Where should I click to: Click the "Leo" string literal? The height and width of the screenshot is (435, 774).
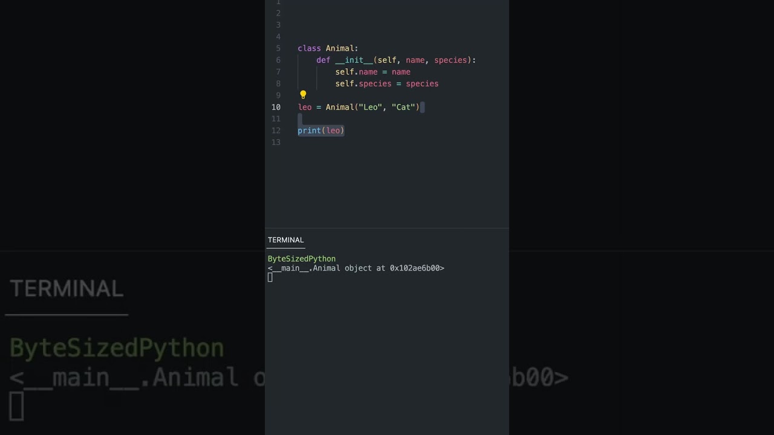[x=371, y=107]
